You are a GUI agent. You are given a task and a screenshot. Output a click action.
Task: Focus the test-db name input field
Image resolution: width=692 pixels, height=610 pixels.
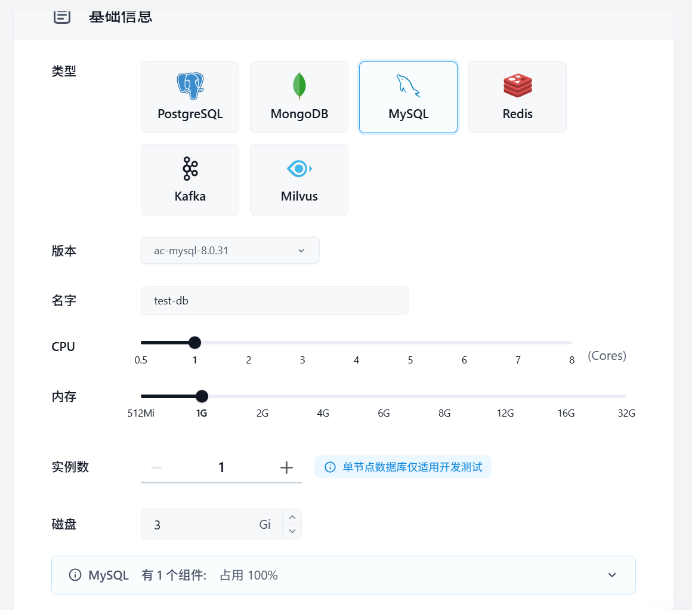[x=274, y=300]
